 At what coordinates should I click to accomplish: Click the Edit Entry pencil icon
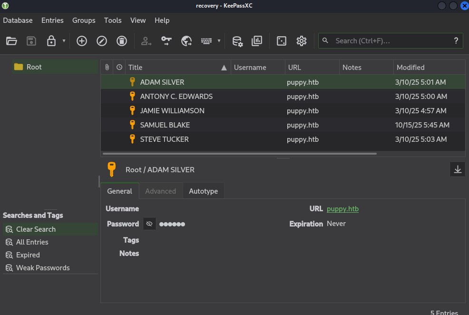coord(102,41)
